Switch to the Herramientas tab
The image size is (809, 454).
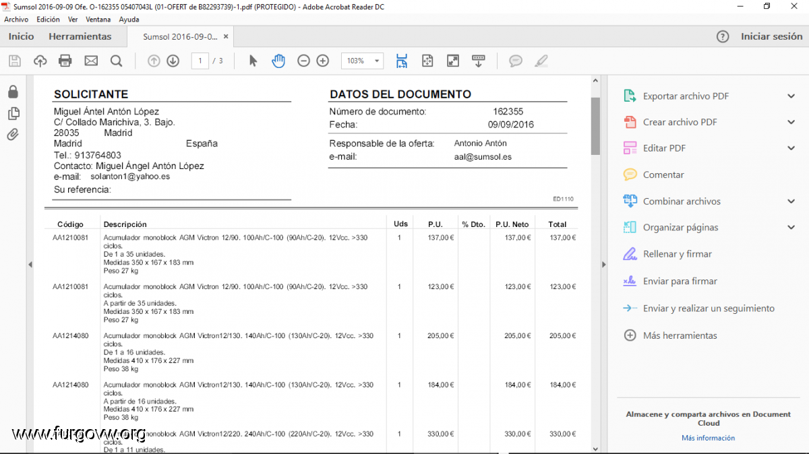80,37
